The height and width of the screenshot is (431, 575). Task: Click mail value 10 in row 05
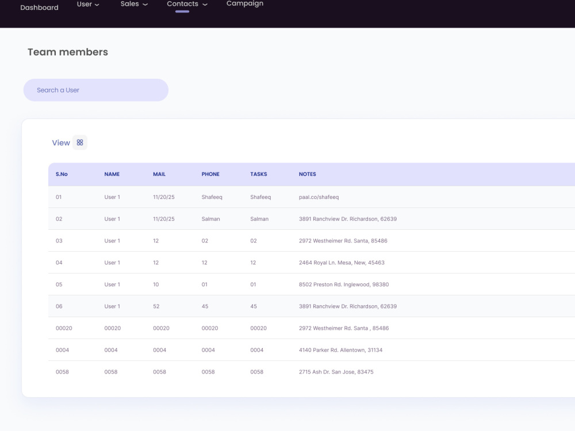click(156, 284)
